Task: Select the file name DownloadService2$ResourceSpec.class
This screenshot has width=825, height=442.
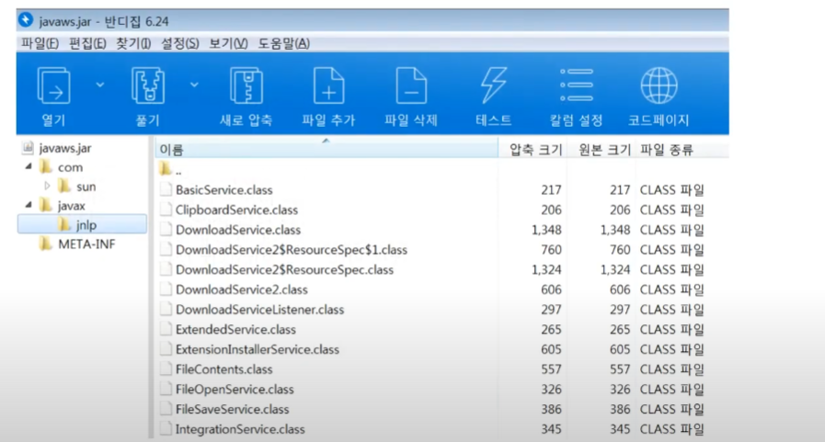Action: tap(284, 269)
